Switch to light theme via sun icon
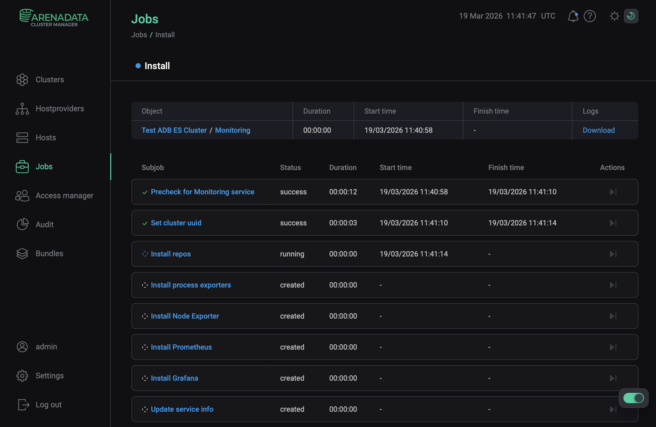The image size is (656, 427). 614,16
